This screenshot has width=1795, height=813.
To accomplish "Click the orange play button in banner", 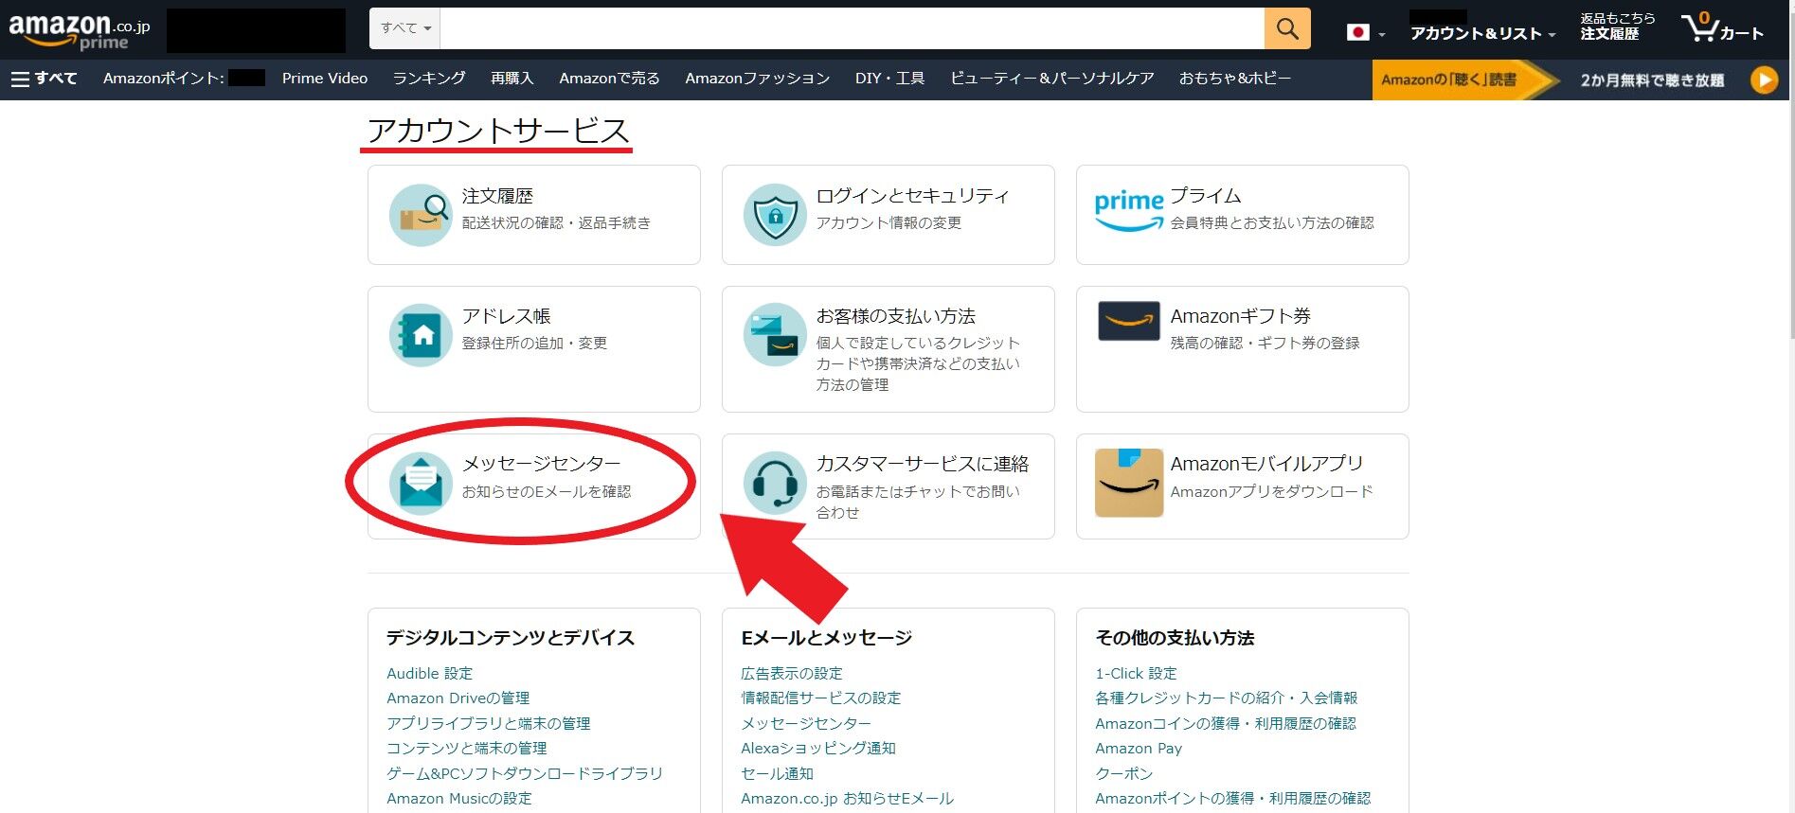I will tap(1764, 80).
